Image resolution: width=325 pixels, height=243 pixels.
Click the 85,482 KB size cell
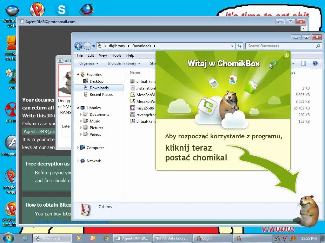[302, 108]
